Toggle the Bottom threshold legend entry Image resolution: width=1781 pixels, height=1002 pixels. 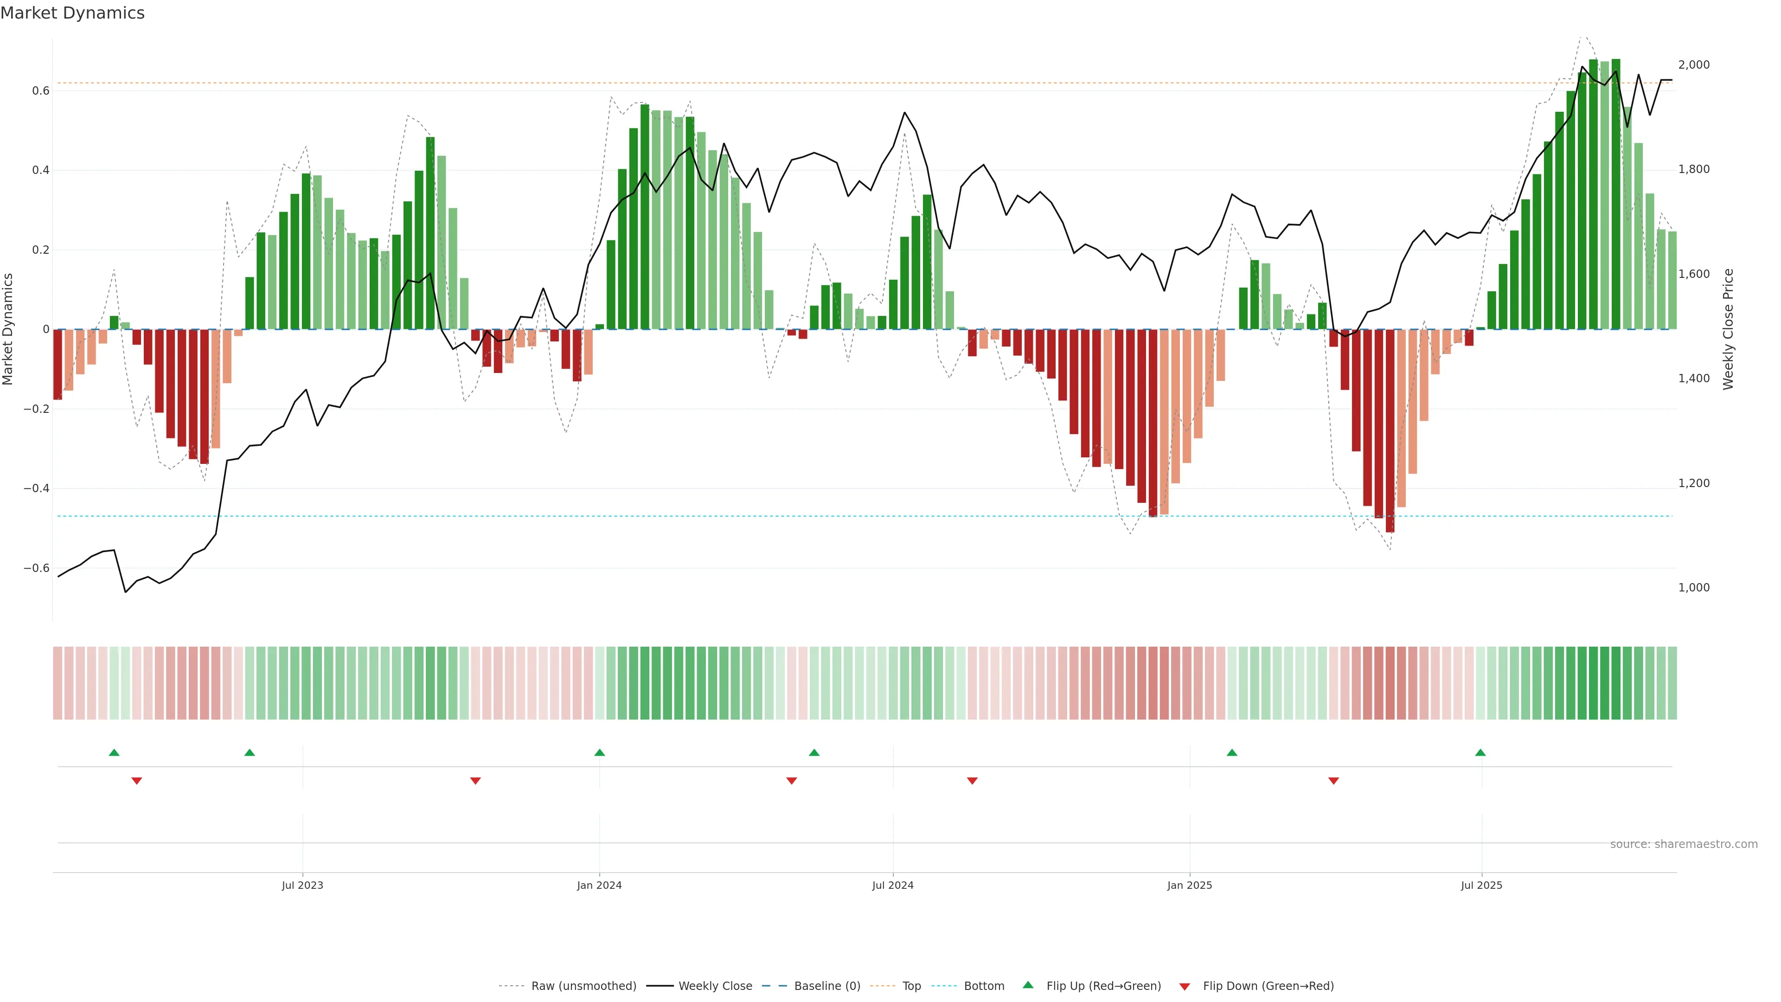984,985
